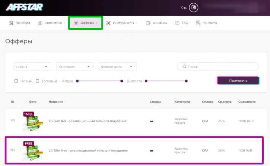Click Russian flag in offer 165 row
The height and width of the screenshot is (166, 270).
coord(152,121)
